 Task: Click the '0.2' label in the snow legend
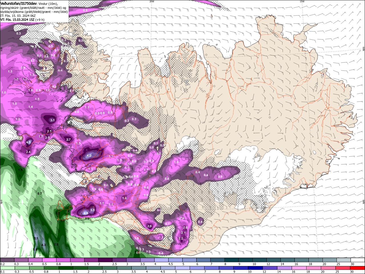coord(3,264)
